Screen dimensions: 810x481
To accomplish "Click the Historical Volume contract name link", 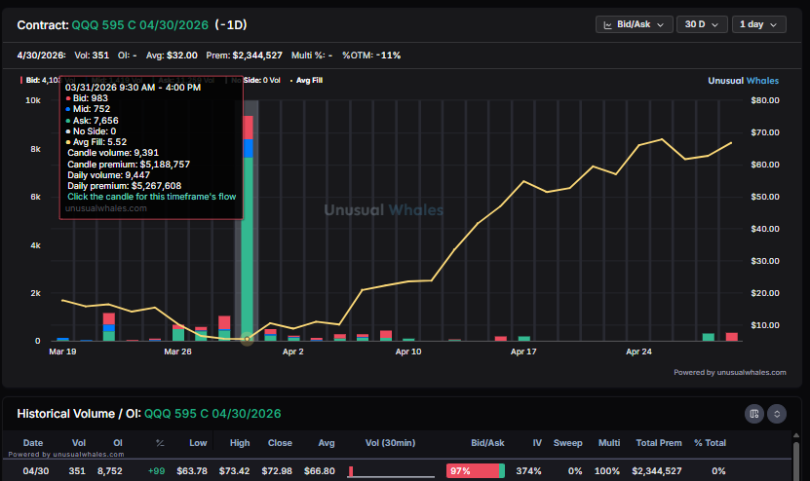I will point(212,414).
